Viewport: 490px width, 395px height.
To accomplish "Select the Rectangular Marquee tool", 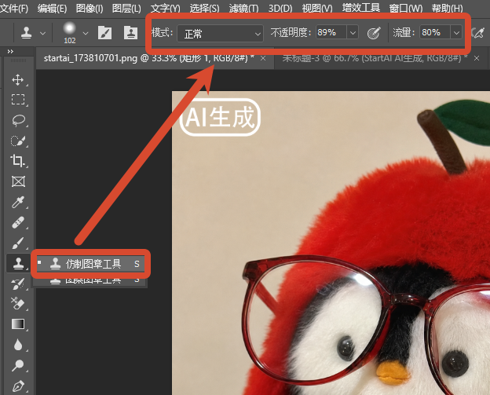I will coord(18,100).
